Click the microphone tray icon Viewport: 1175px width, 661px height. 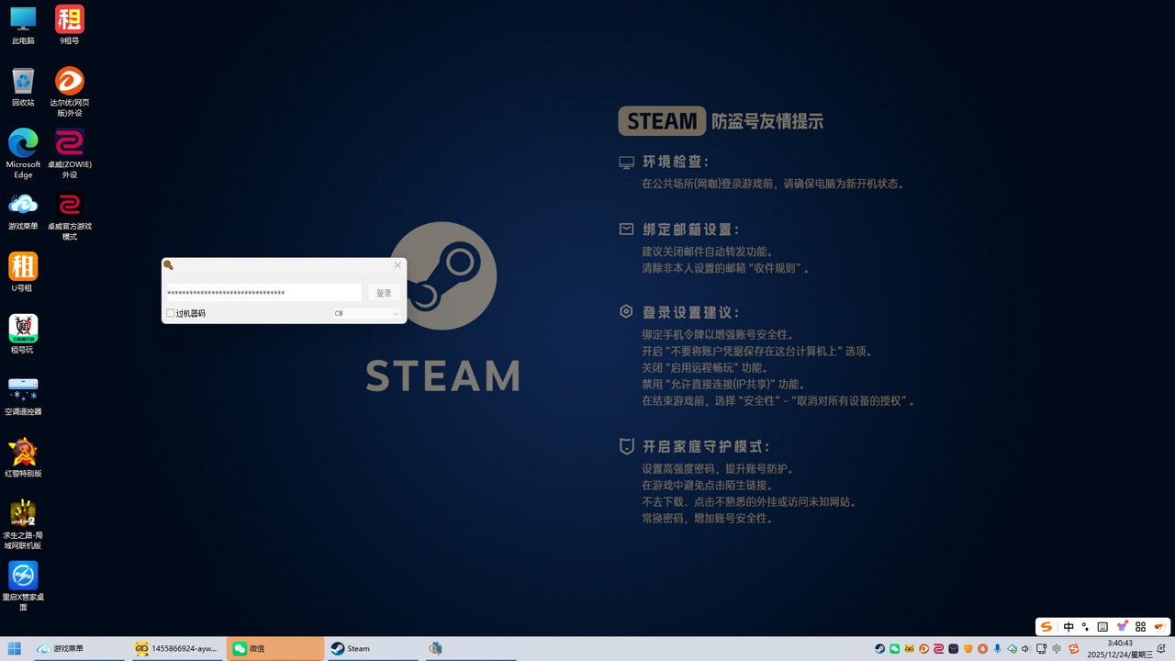(x=997, y=648)
